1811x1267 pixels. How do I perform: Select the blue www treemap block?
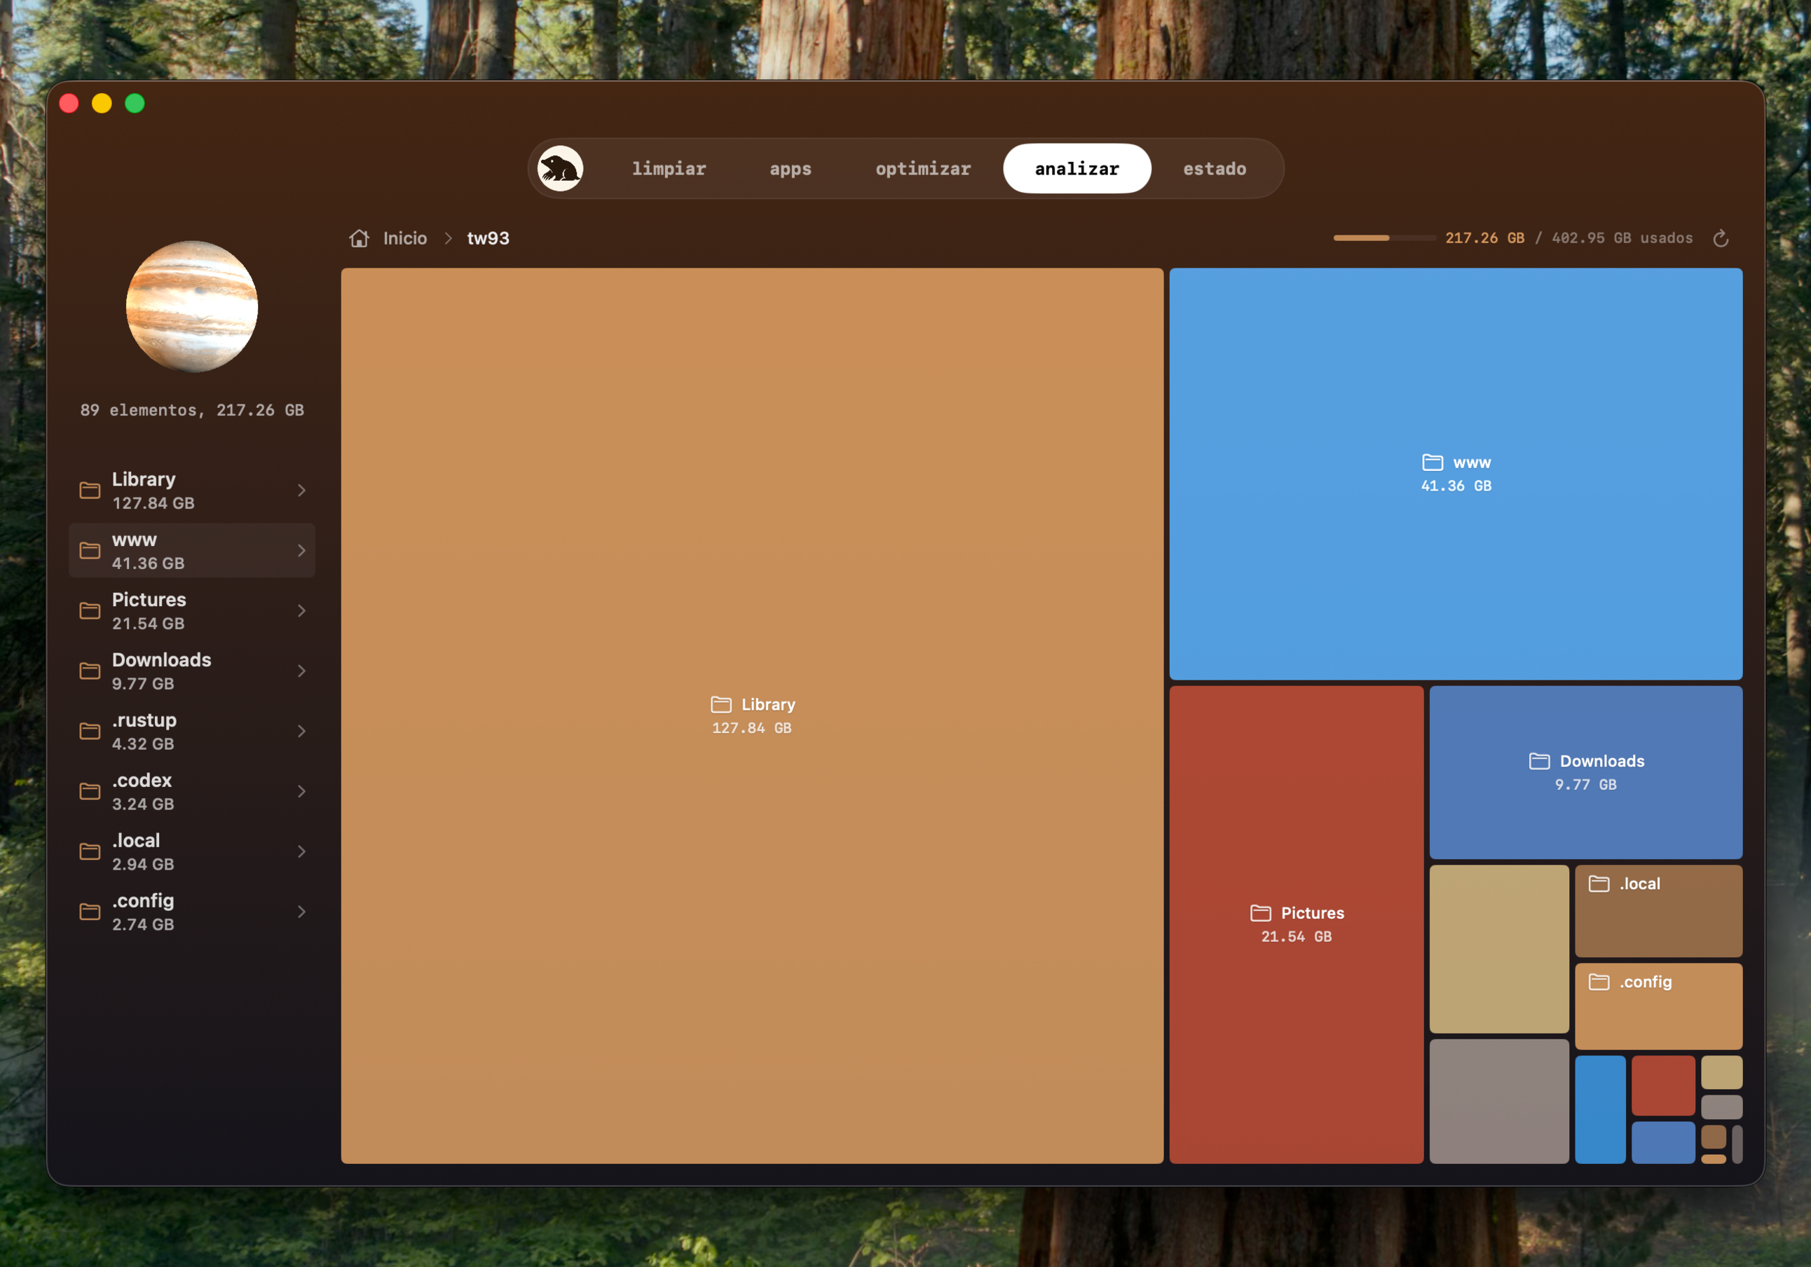(x=1455, y=473)
